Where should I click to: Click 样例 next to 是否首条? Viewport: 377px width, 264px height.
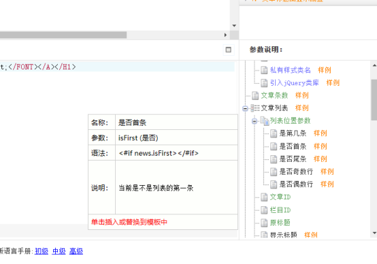point(321,146)
